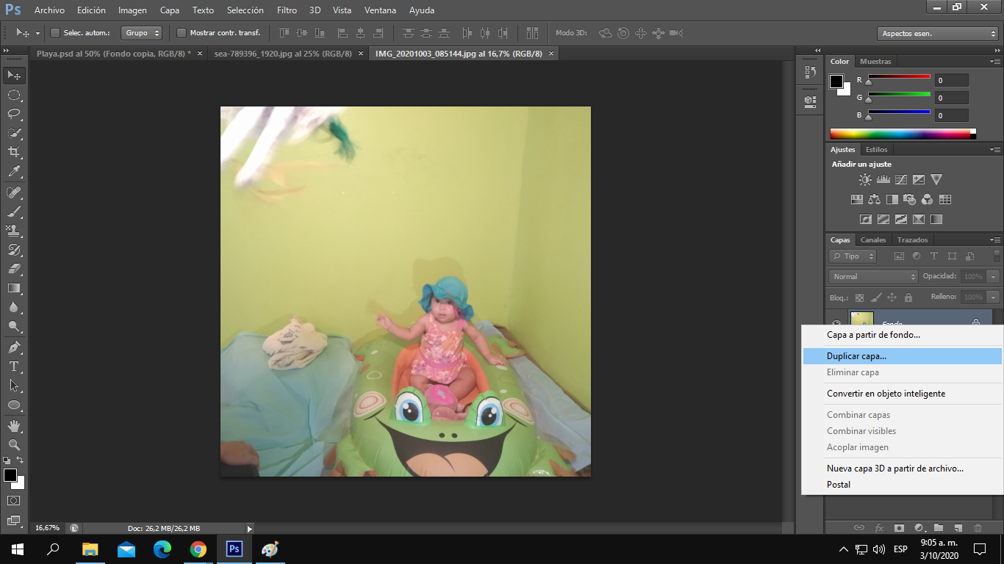Select the Zoom tool in toolbox
The height and width of the screenshot is (564, 1004).
pos(14,444)
